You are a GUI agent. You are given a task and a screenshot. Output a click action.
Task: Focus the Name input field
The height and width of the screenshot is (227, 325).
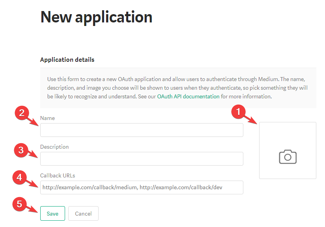click(x=142, y=130)
